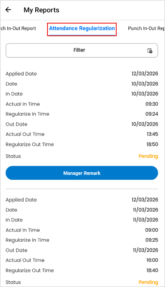Select the Regularize Out Time 18:40 value
The height and width of the screenshot is (287, 165).
click(152, 270)
